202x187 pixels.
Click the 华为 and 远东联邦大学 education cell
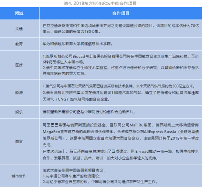click(78, 44)
